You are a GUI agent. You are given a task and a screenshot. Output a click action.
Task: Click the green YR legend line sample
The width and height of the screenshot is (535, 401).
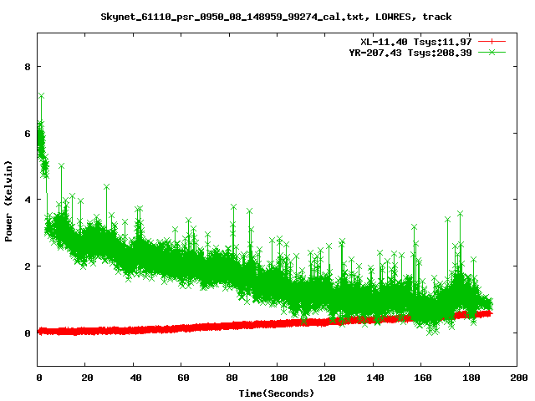tap(492, 52)
